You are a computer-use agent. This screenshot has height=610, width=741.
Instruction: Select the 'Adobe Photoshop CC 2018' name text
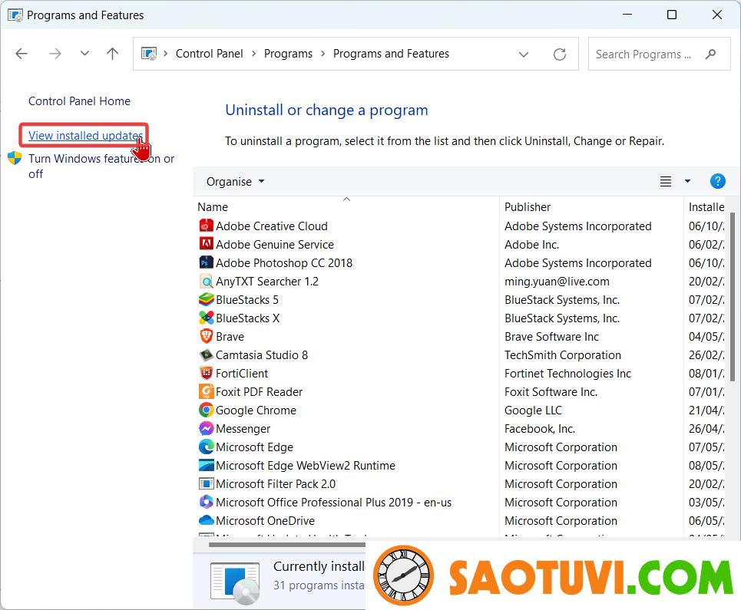coord(284,263)
